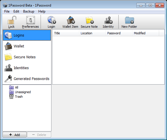The width and height of the screenshot is (167, 140).
Task: Add a new Login via toolbar icon
Action: click(x=52, y=20)
